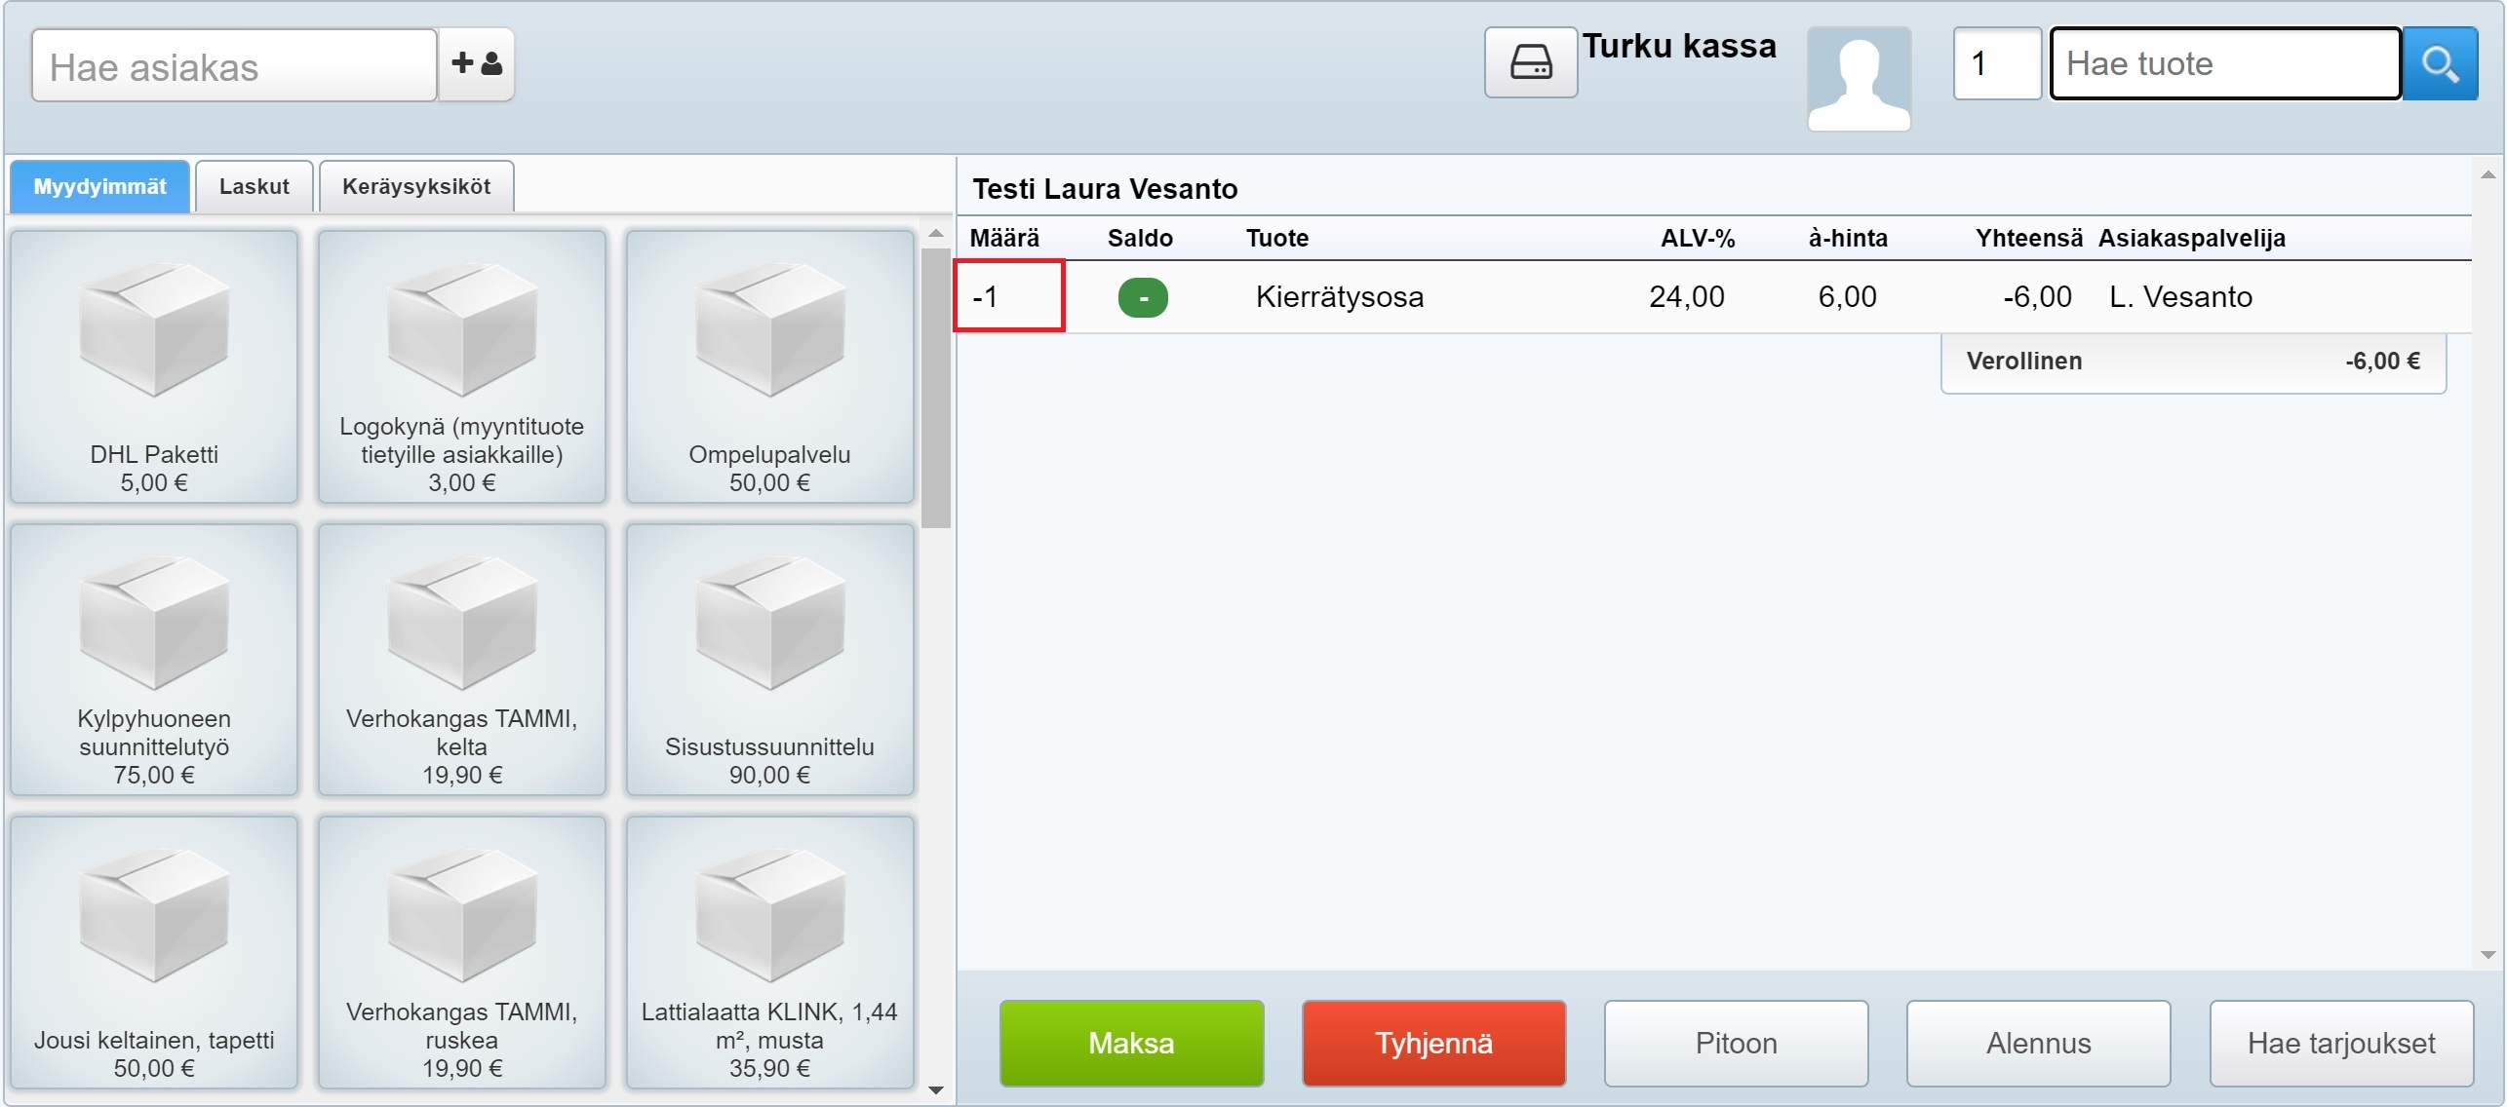2507x1107 pixels.
Task: Click the green Saldo status badge
Action: pos(1142,297)
